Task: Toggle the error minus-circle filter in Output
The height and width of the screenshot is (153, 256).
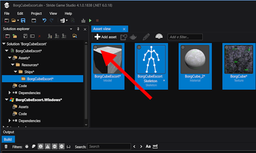Action: coord(55,146)
